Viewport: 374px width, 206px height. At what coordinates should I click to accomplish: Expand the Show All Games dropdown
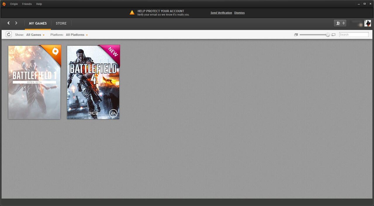click(x=35, y=35)
